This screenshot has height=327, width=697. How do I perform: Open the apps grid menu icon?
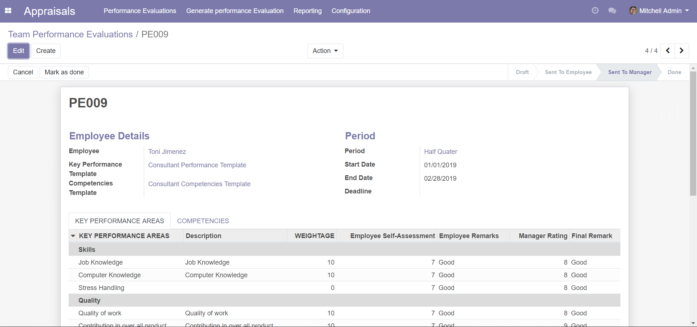pyautogui.click(x=8, y=11)
